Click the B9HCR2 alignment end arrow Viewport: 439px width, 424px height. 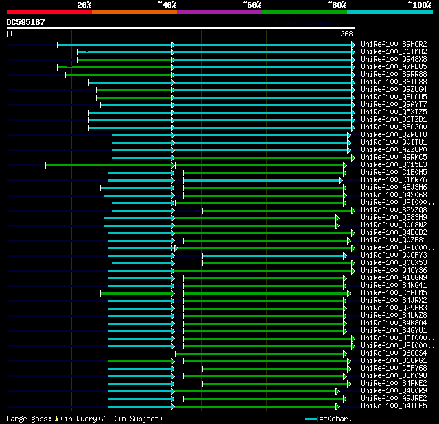353,45
